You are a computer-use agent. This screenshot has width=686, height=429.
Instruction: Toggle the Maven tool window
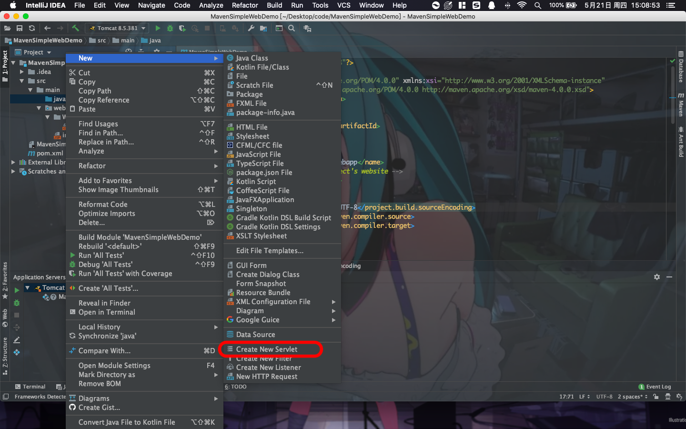681,105
